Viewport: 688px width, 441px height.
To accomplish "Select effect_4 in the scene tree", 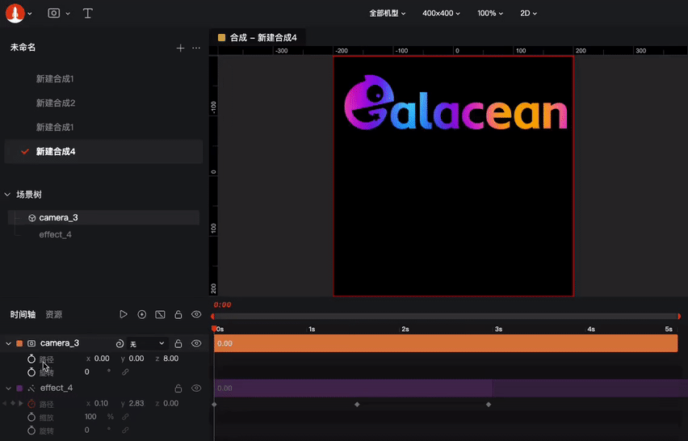I will [55, 235].
